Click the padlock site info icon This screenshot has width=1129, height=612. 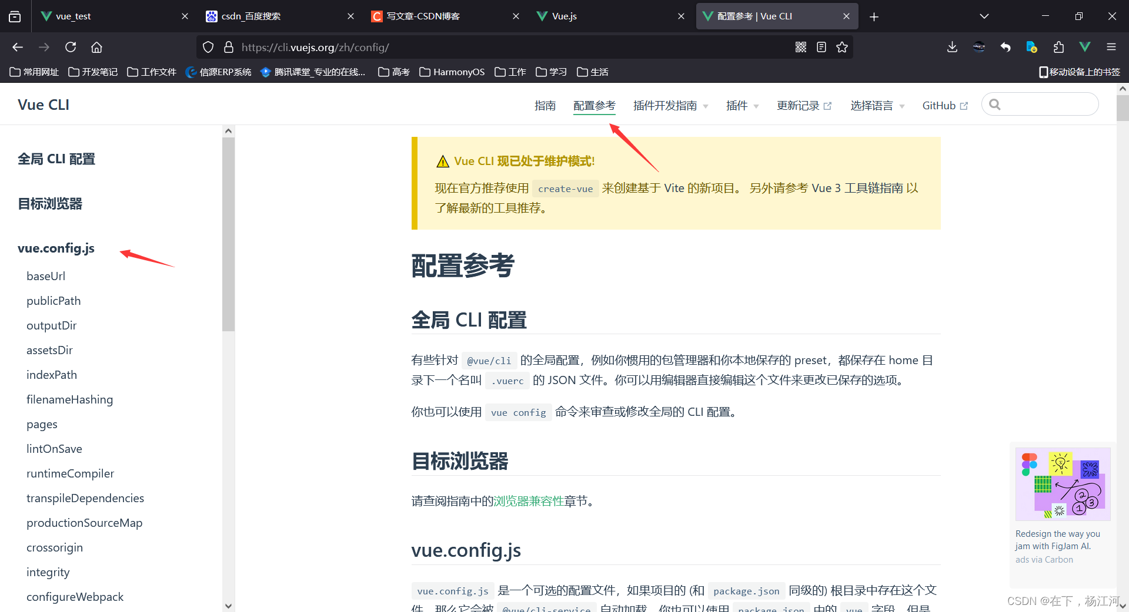[x=229, y=47]
